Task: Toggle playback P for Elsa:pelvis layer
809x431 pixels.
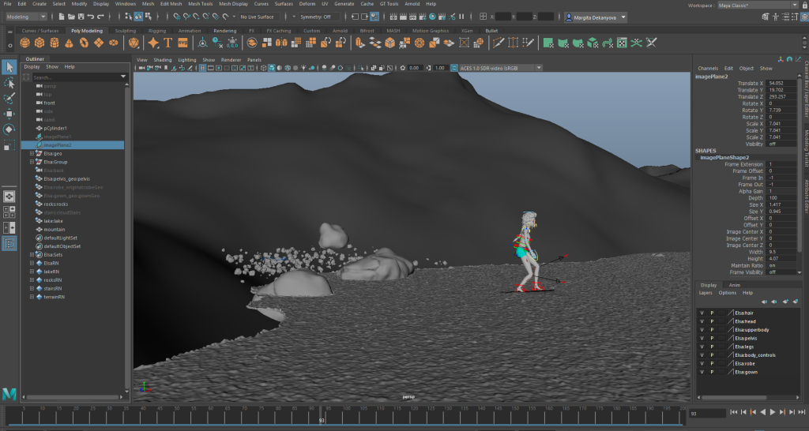Action: (712, 338)
